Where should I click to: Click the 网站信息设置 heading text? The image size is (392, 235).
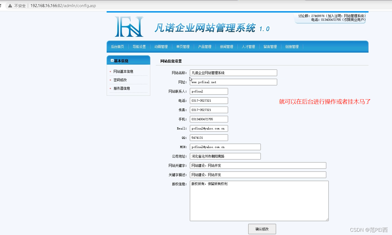coord(171,61)
